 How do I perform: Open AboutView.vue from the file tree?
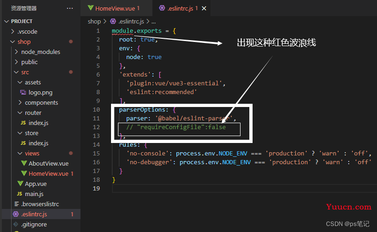click(x=49, y=163)
